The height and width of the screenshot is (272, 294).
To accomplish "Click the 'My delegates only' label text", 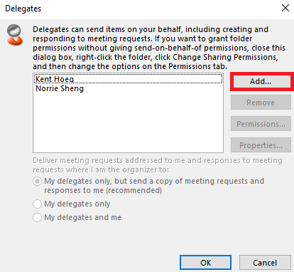I will click(77, 204).
